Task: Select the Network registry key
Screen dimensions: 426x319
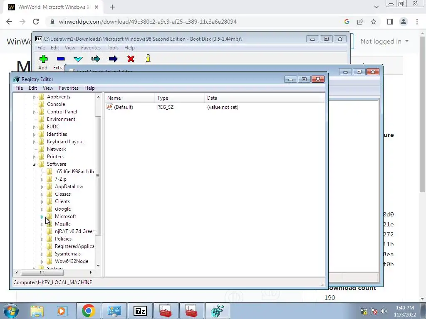Action: 56,149
